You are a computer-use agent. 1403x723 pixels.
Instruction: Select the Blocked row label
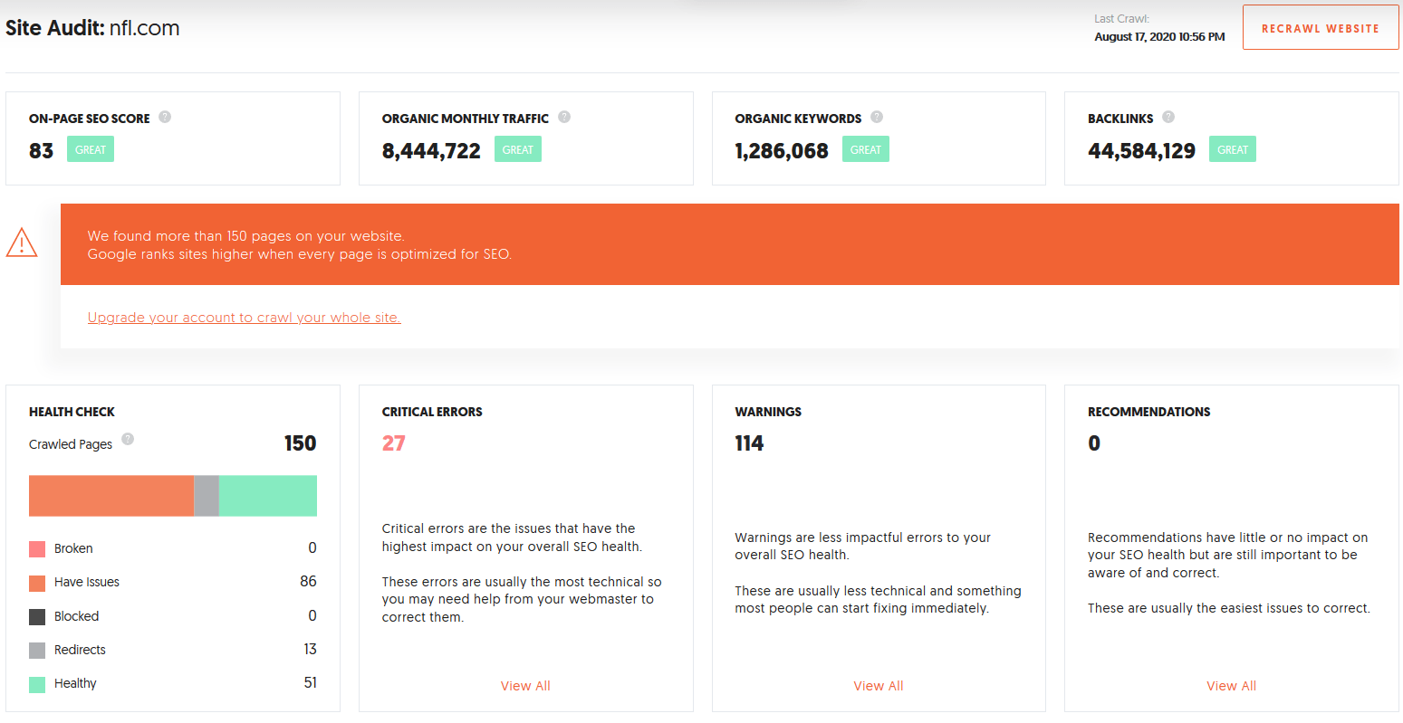point(76,616)
